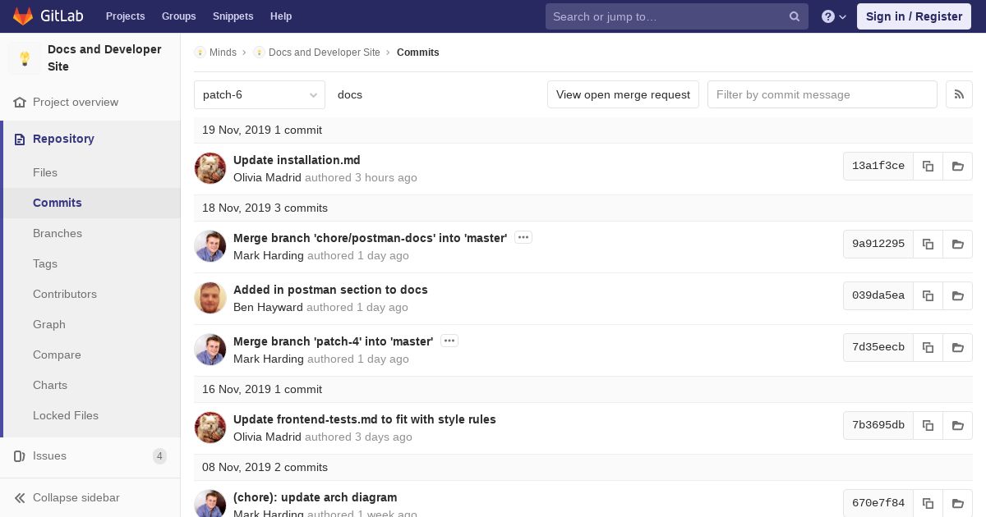Browse files for commit 9a912295

coord(957,244)
